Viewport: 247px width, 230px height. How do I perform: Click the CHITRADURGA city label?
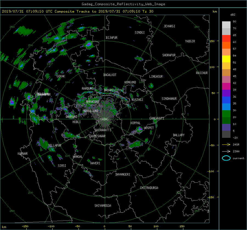149,188
